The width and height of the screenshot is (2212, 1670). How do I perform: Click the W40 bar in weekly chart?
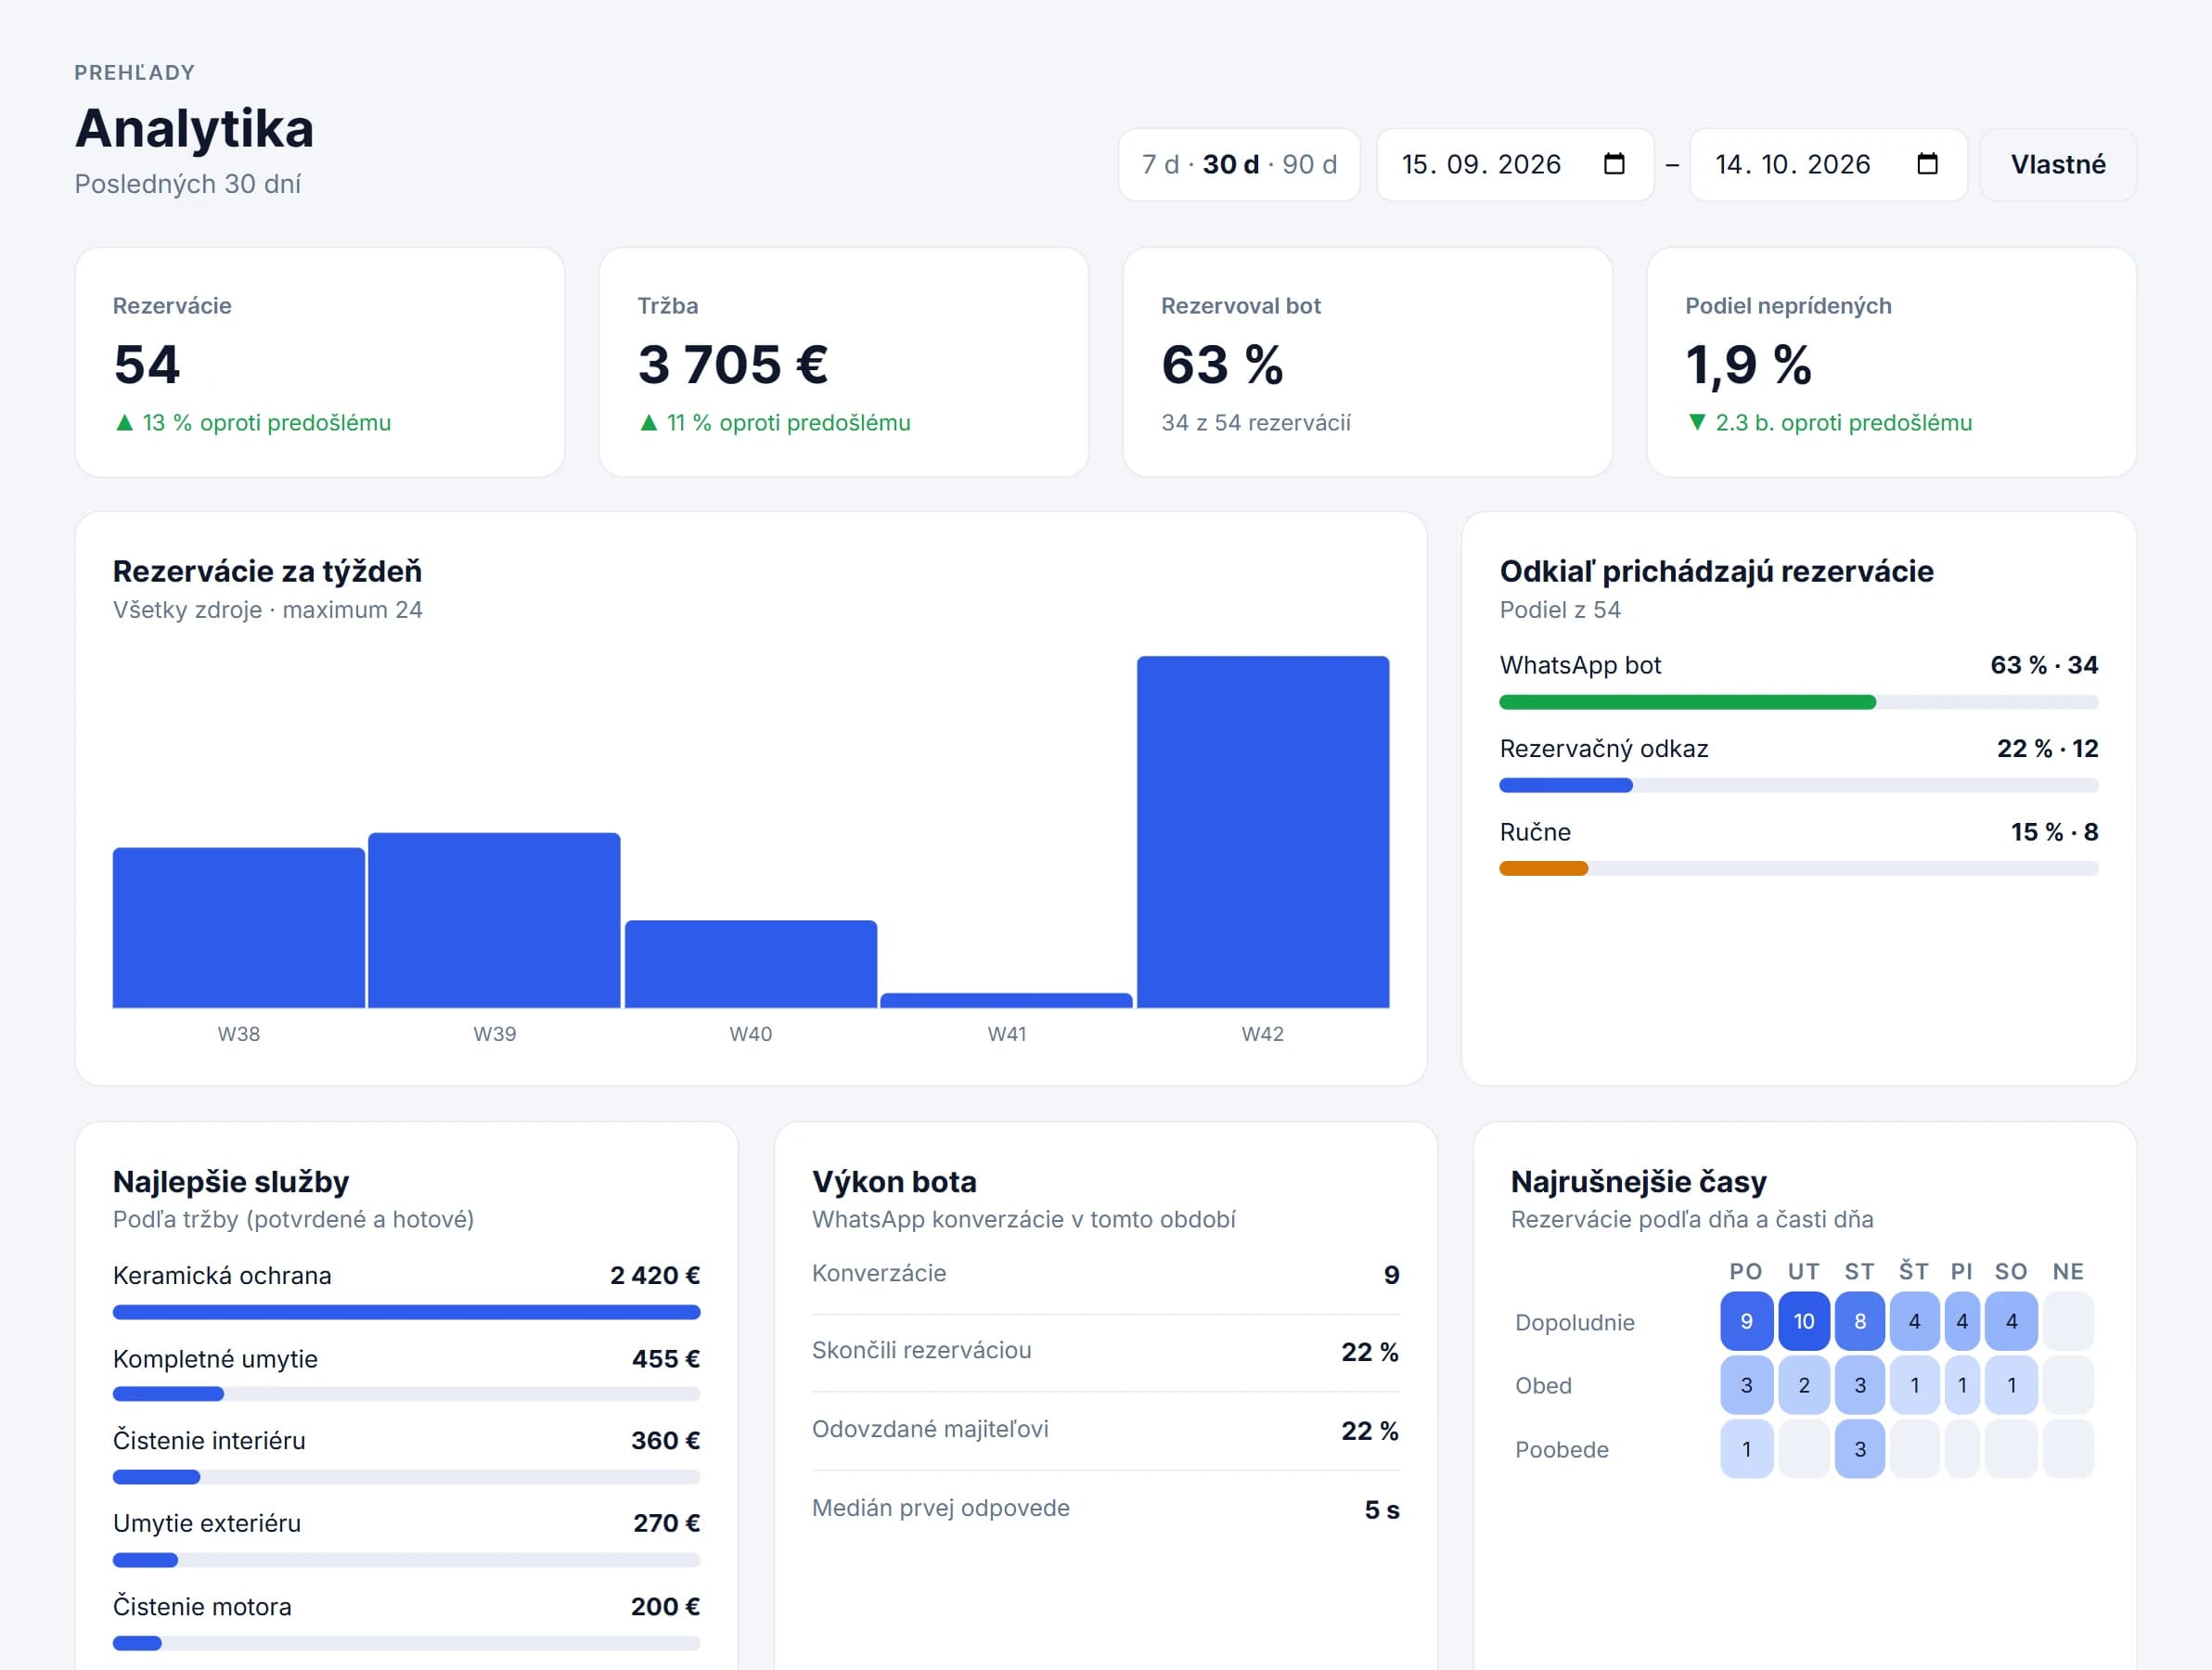pyautogui.click(x=751, y=963)
